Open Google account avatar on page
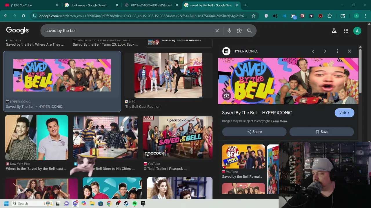 tap(357, 31)
